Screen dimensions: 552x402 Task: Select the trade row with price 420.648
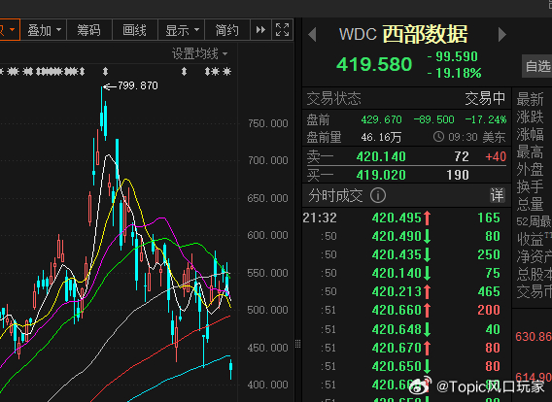click(406, 329)
